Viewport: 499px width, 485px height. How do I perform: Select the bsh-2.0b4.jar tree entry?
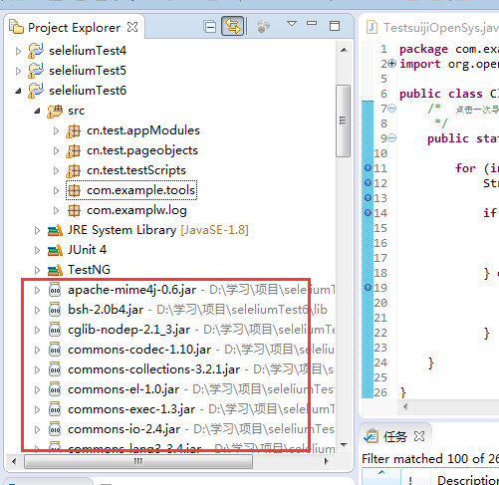tap(197, 310)
